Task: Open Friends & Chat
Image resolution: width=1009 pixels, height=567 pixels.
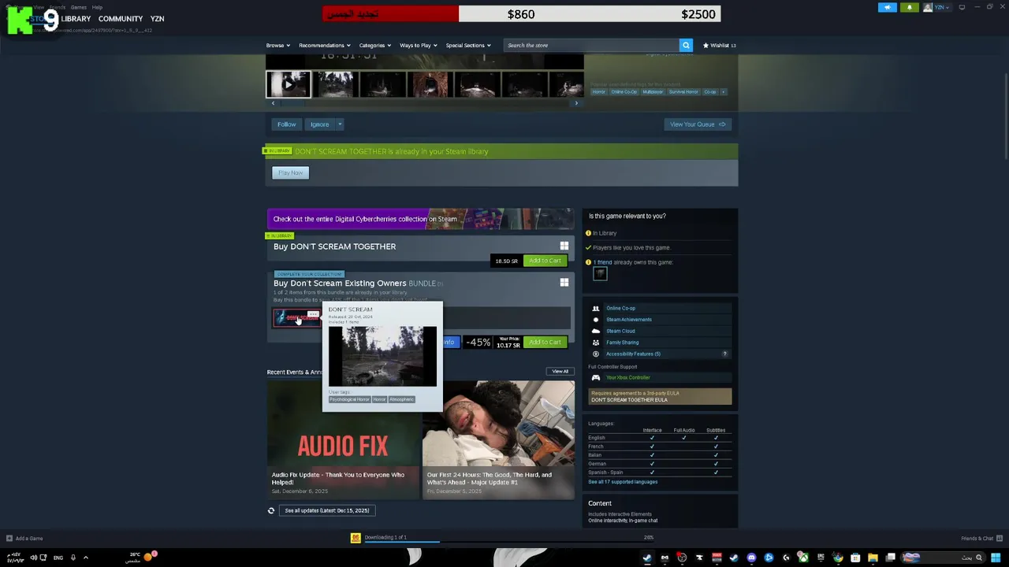Action: 981,539
